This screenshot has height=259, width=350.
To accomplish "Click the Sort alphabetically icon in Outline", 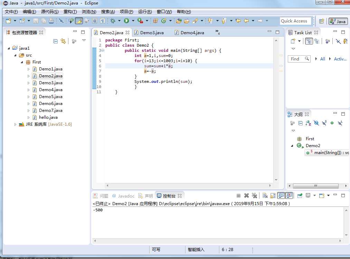I will pos(308,123).
